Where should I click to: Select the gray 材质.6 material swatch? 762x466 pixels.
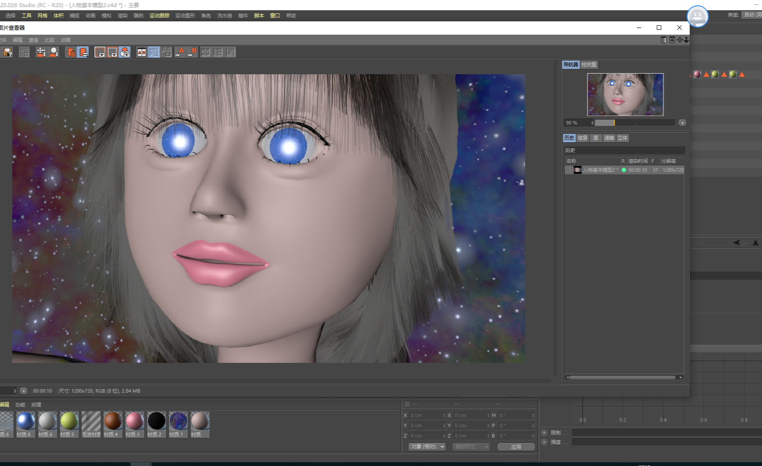pos(47,424)
